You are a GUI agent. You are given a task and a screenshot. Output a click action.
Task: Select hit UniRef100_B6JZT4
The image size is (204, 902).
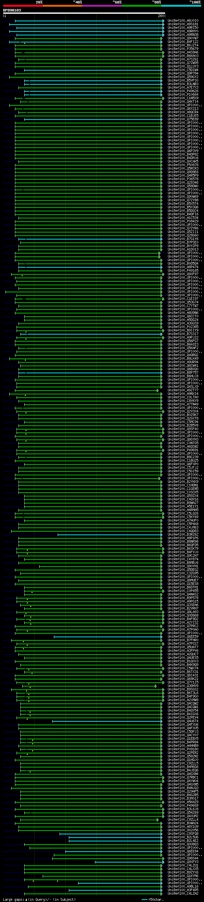pyautogui.click(x=183, y=45)
